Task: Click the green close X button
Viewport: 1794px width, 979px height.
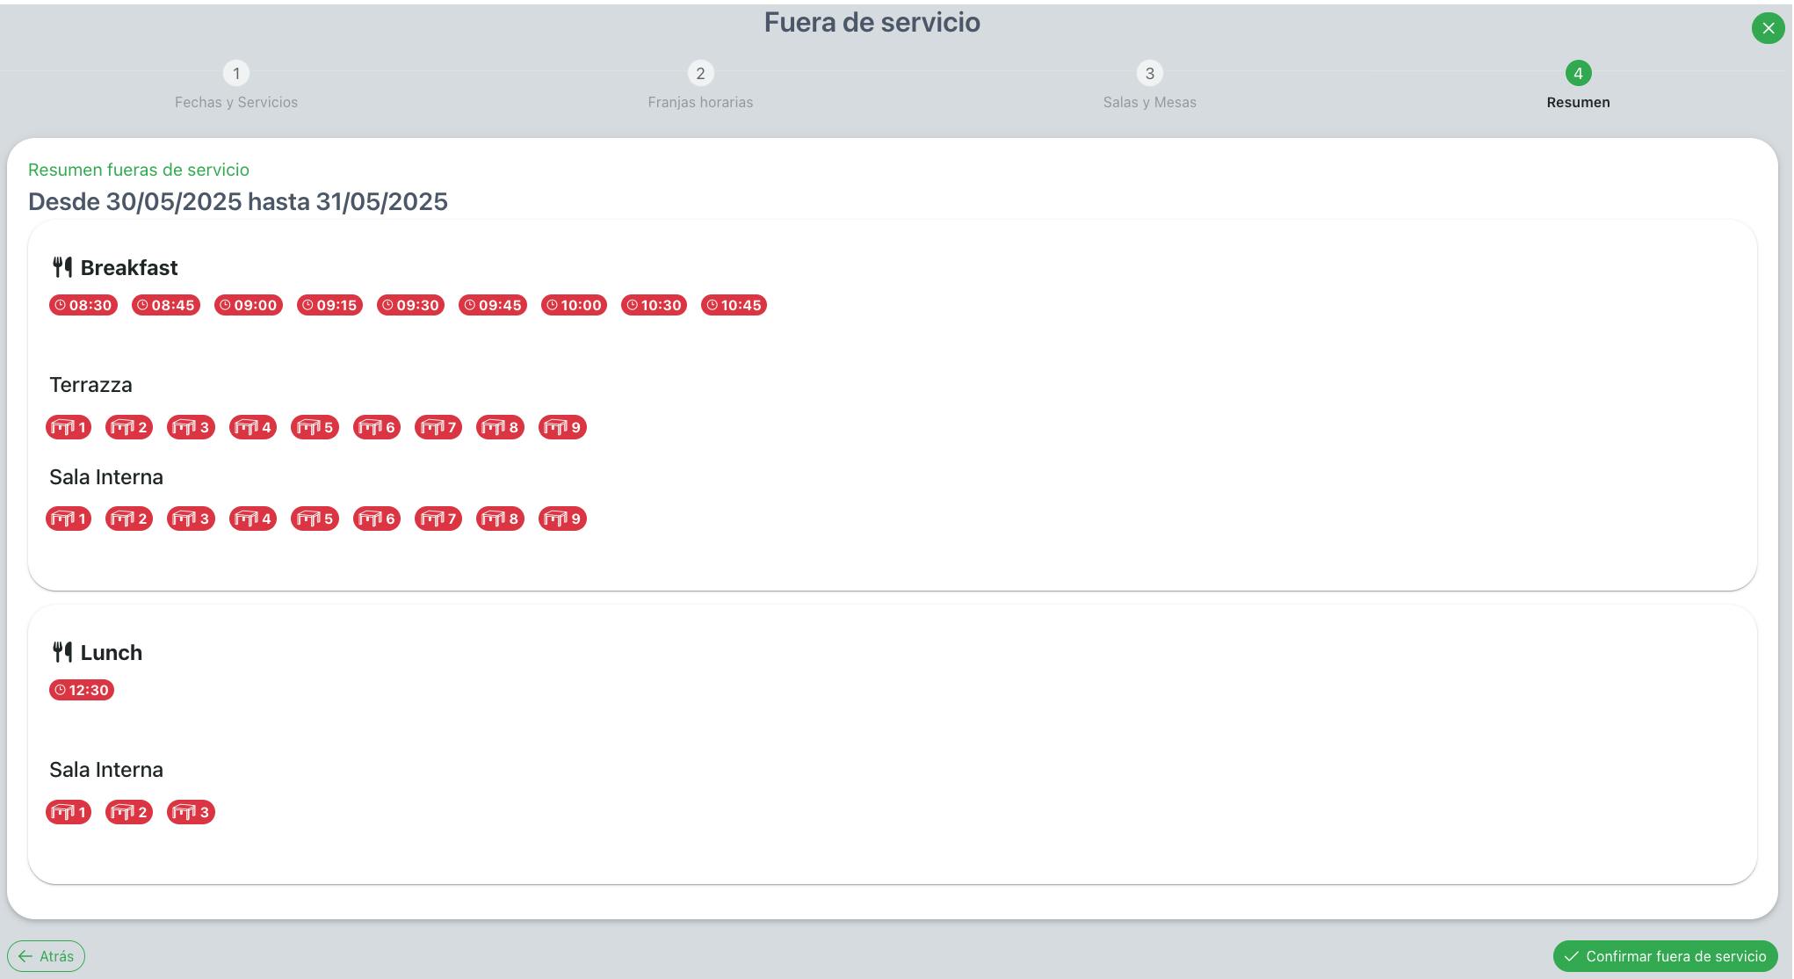Action: (1768, 28)
